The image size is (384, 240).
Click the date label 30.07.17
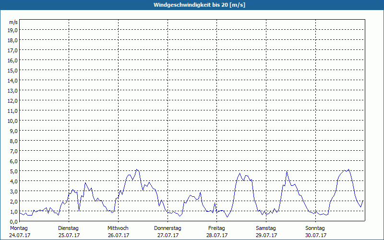316,235
